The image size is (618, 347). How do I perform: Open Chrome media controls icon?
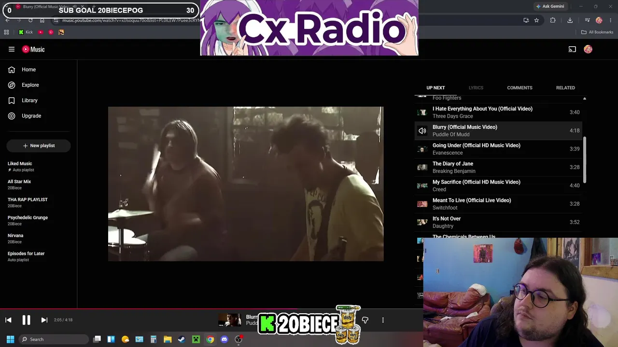pyautogui.click(x=587, y=20)
